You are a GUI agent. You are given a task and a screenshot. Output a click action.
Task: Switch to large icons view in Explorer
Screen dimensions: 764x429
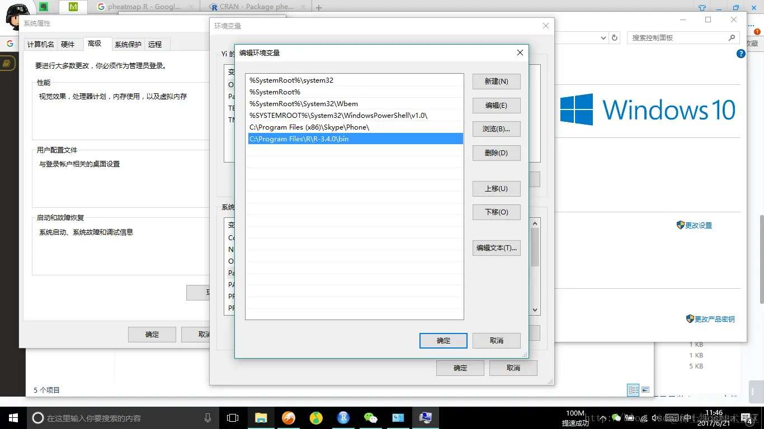[645, 390]
